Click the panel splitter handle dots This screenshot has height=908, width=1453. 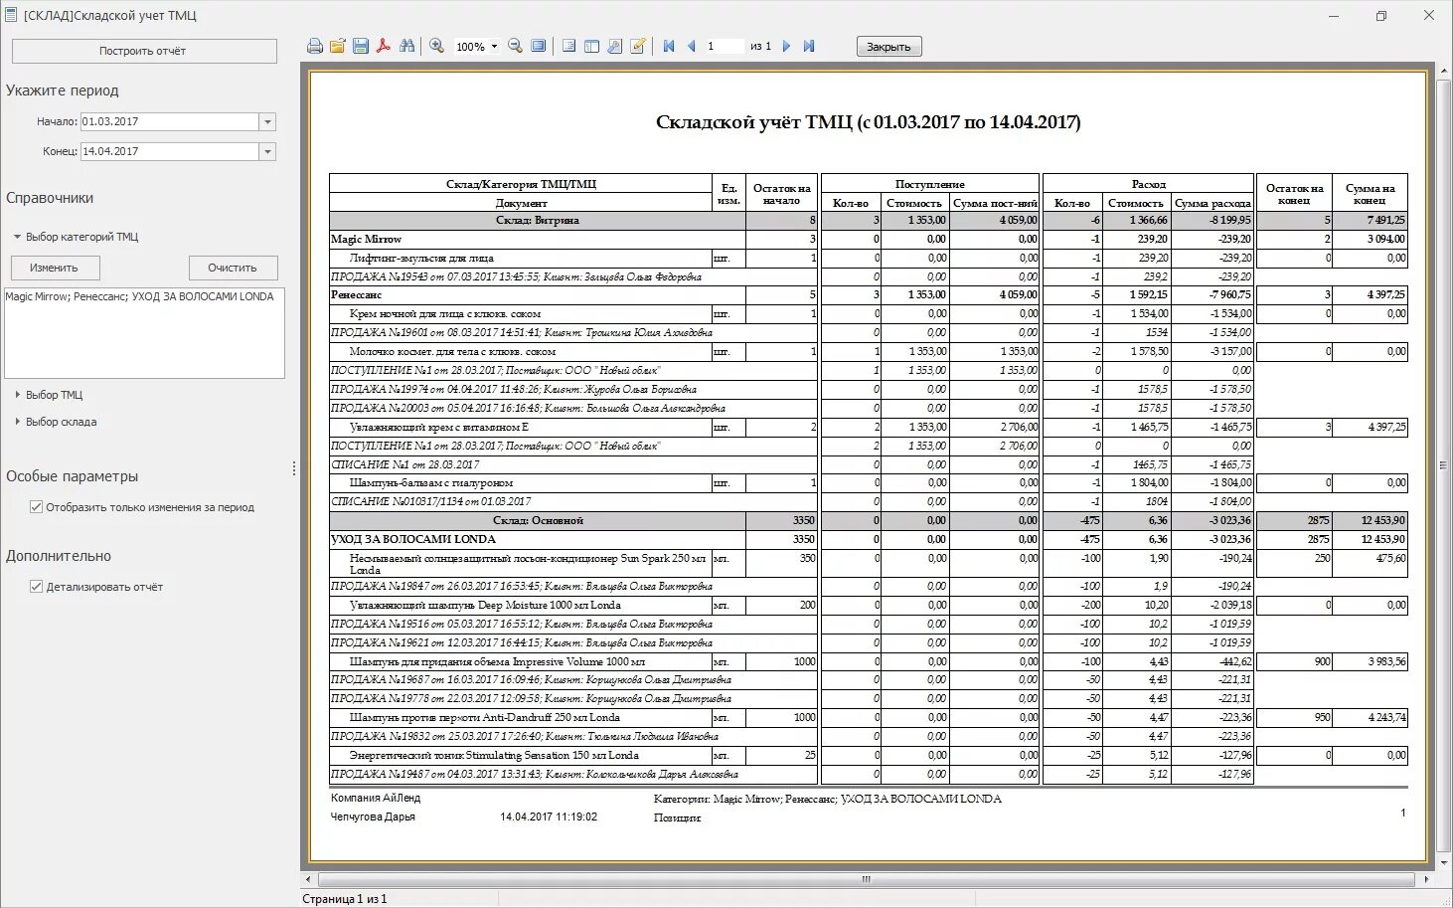pyautogui.click(x=294, y=468)
